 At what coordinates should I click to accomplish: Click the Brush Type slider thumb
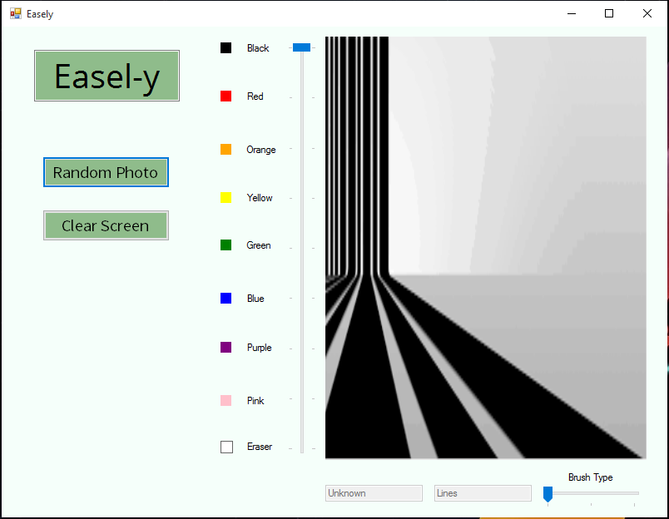548,494
